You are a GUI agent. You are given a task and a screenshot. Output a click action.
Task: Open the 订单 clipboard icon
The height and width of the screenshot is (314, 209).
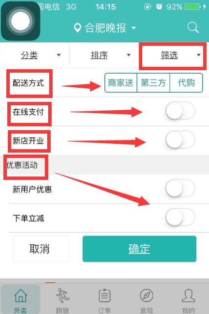[105, 295]
